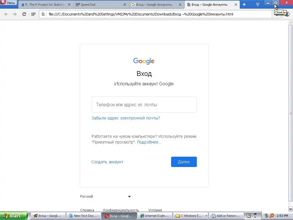Image resolution: width=293 pixels, height=220 pixels.
Task: Restore the Opera window size
Action: coord(276,3)
